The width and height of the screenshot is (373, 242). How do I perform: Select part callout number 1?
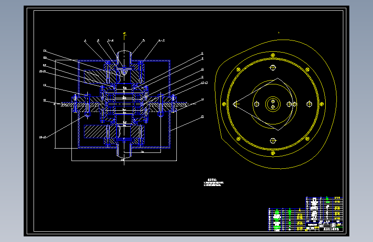coord(85,40)
